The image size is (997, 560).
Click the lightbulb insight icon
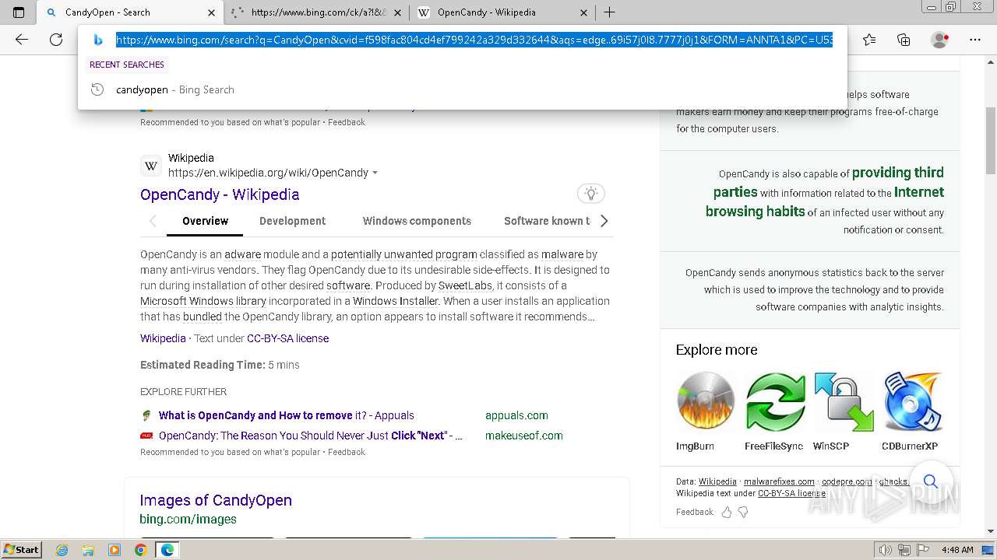(590, 194)
